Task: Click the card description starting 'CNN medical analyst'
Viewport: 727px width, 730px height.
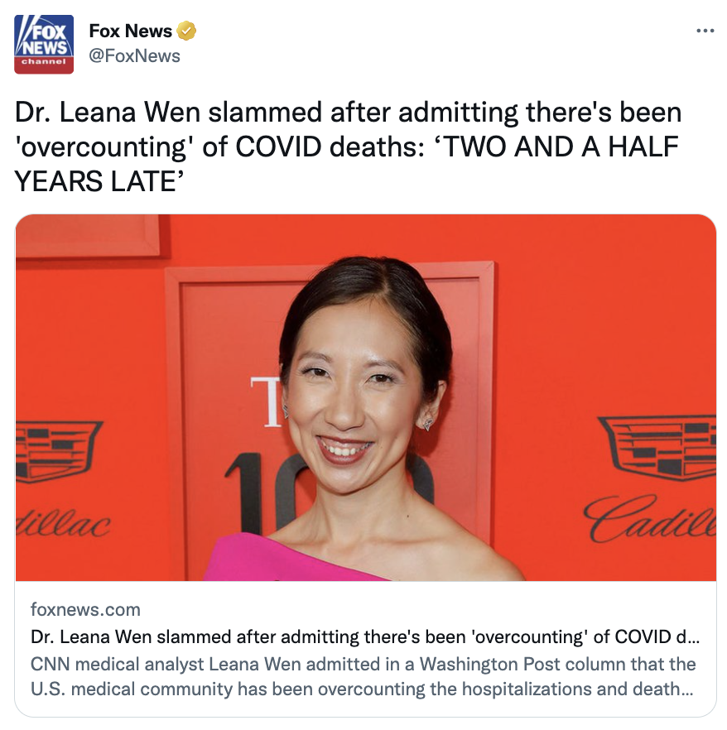Action: tap(363, 664)
